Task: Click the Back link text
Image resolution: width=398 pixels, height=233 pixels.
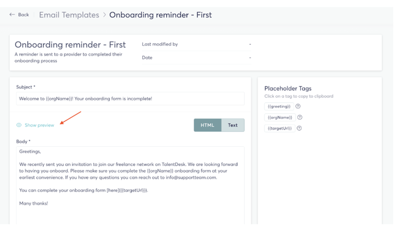Action: point(23,14)
